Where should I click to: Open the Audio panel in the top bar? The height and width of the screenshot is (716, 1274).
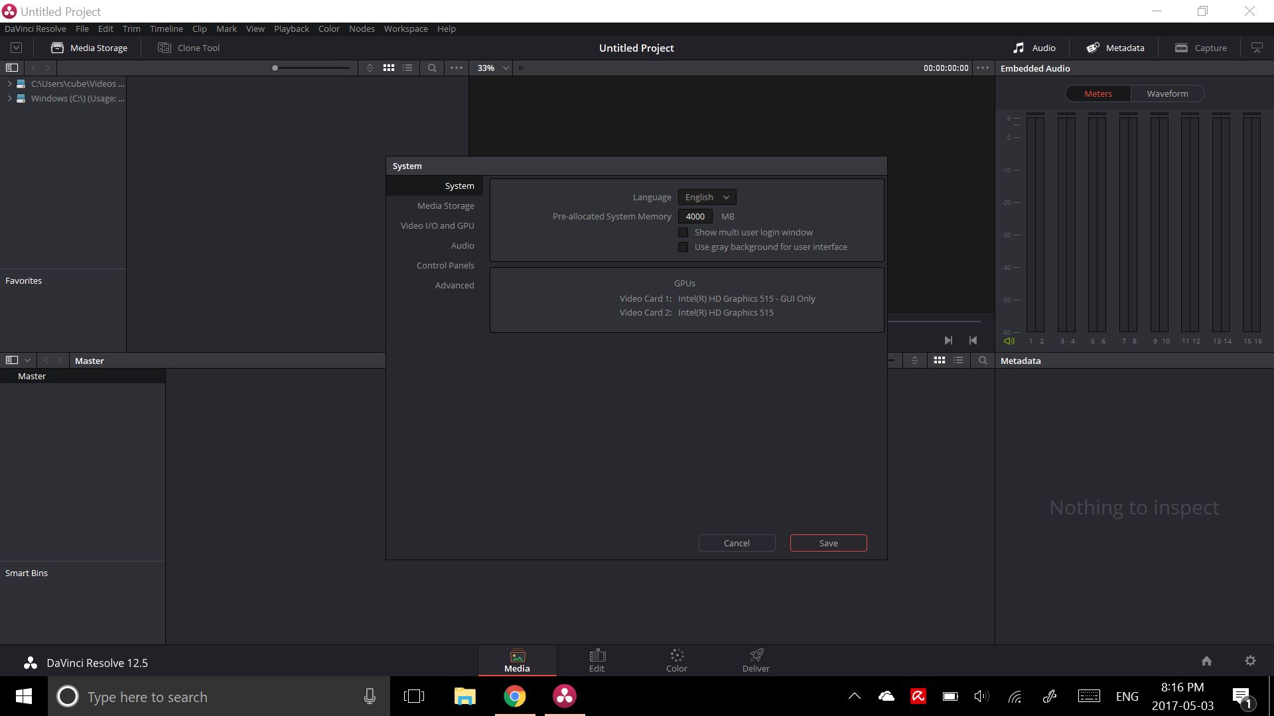pyautogui.click(x=1034, y=48)
